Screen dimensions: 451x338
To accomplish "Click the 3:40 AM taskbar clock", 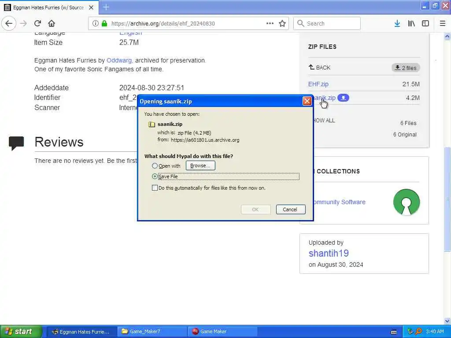I will point(435,331).
